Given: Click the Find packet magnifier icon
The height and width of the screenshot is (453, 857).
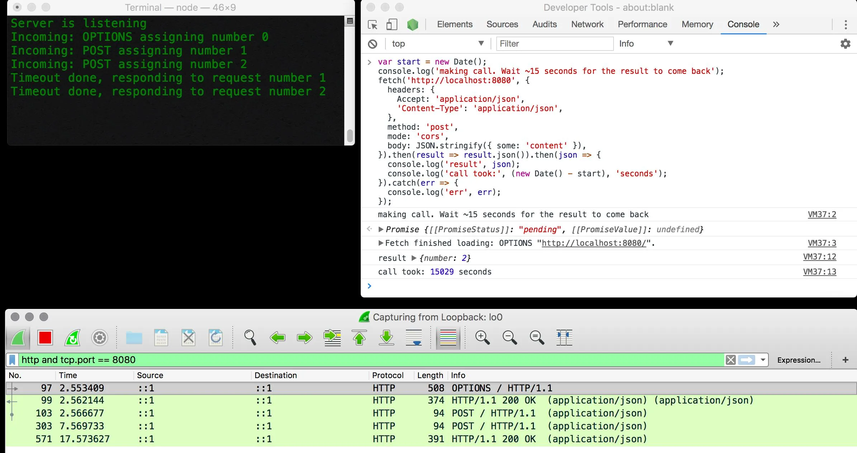Looking at the screenshot, I should point(250,338).
